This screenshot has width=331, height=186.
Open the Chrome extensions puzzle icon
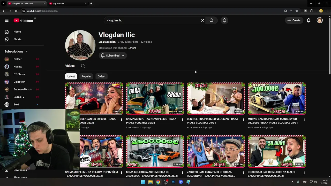click(x=312, y=11)
